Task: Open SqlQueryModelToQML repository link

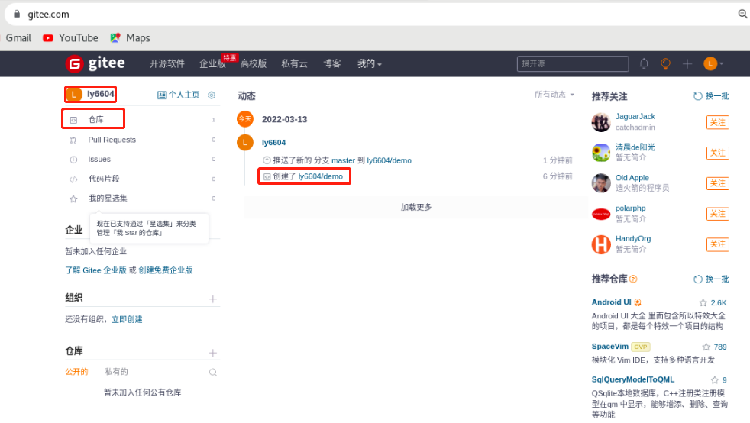Action: click(x=633, y=379)
